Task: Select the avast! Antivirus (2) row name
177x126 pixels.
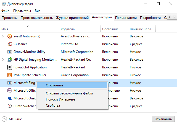Action: point(27,36)
